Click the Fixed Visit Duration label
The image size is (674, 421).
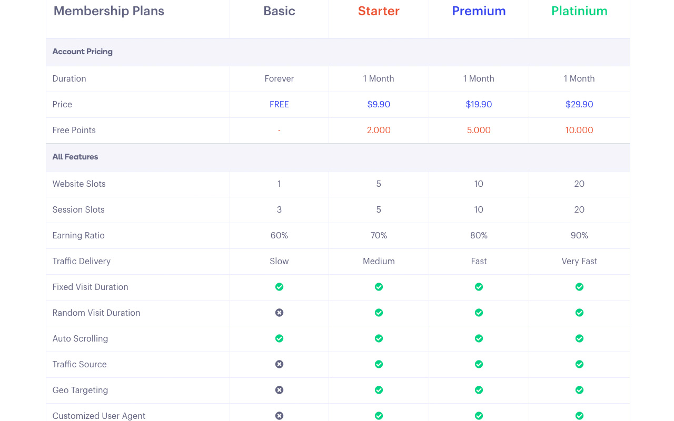click(90, 287)
